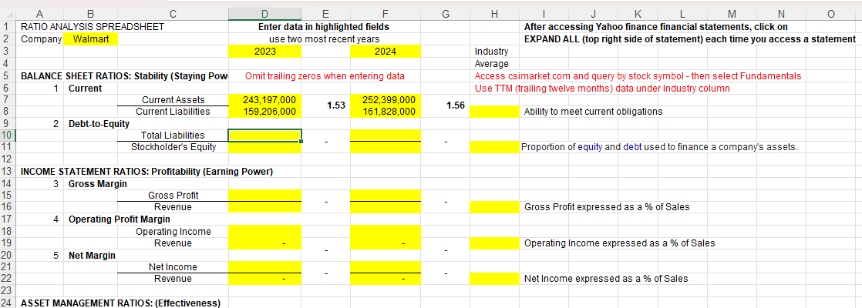The height and width of the screenshot is (308, 862).
Task: Select 'INCOME STATEMENT RATIOS: Profitability' heading
Action: click(x=146, y=171)
